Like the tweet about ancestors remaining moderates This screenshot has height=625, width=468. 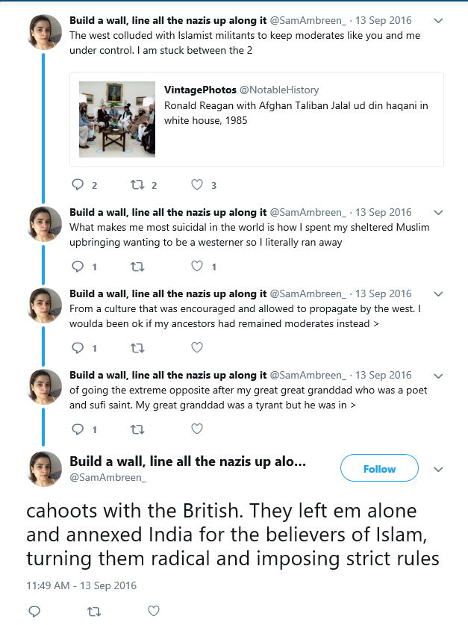[197, 347]
